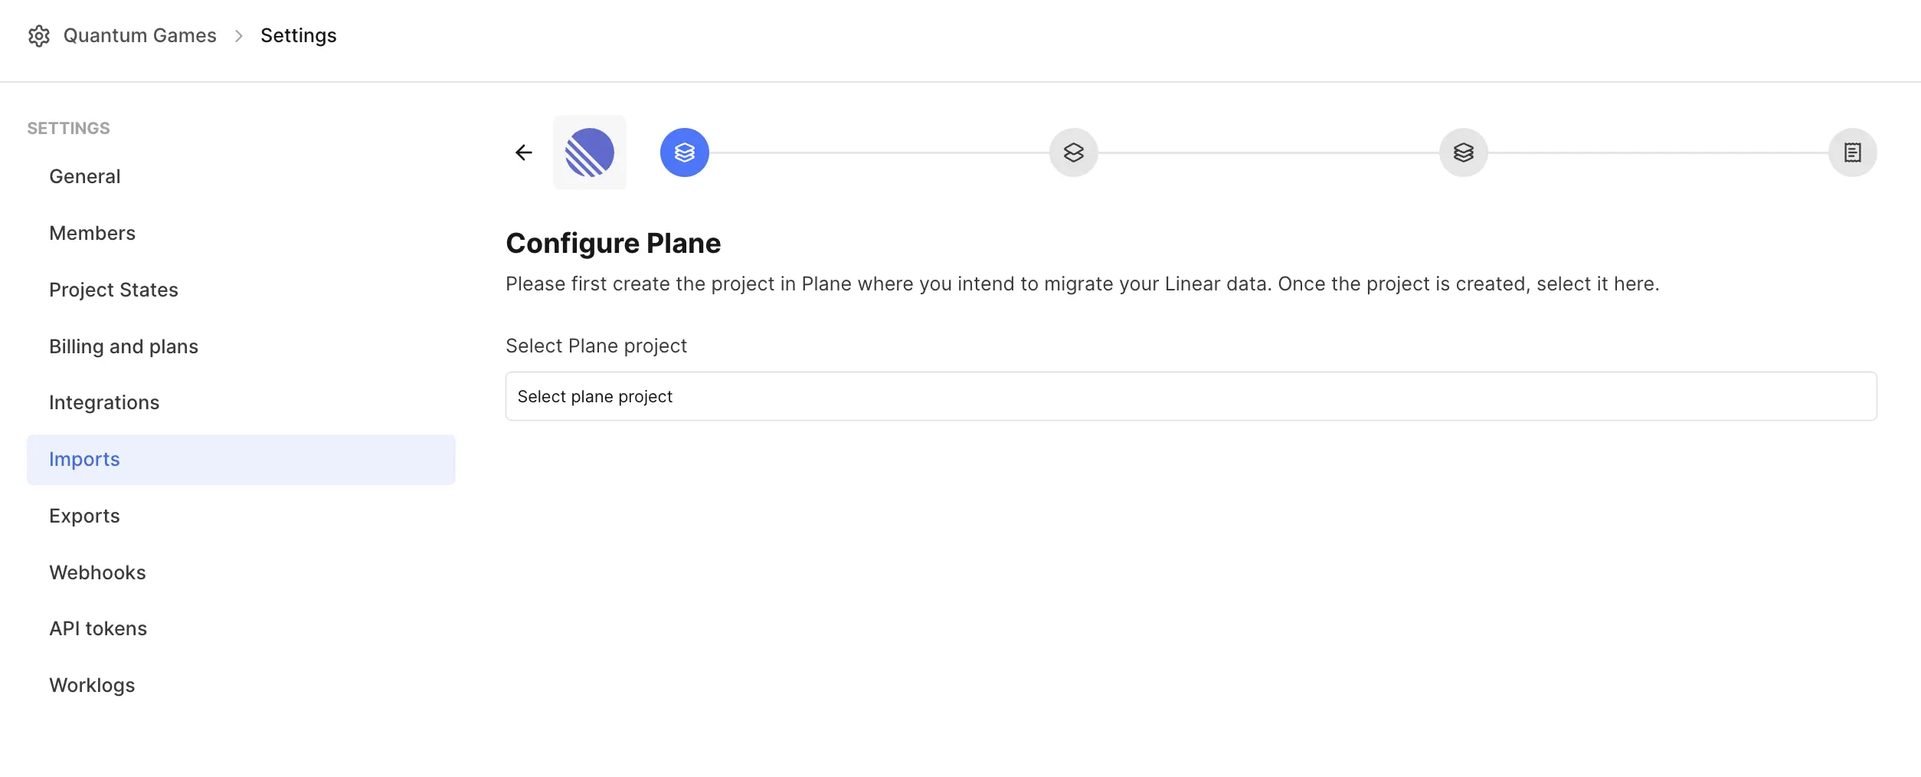
Task: Select the third step stacked layers icon
Action: point(1464,152)
